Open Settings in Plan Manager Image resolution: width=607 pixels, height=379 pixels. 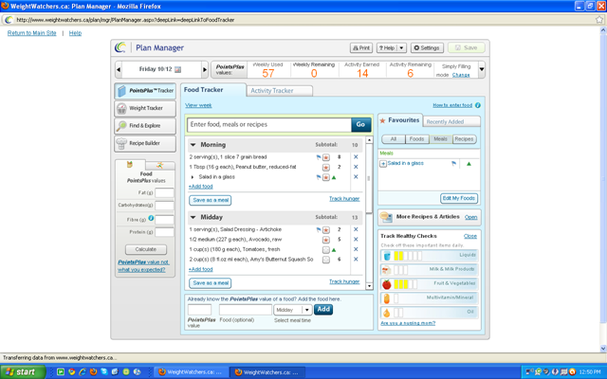(427, 48)
